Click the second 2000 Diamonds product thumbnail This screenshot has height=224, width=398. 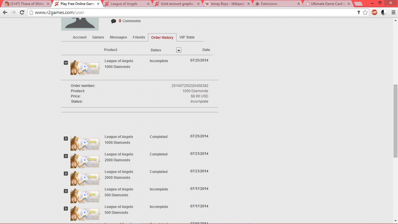[85, 178]
